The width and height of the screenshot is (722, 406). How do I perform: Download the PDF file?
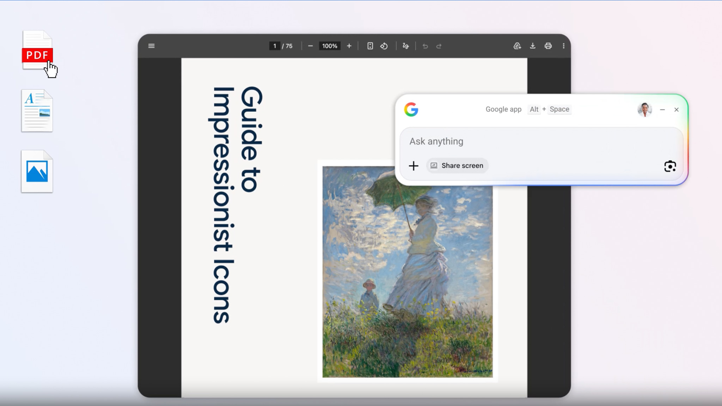tap(533, 46)
